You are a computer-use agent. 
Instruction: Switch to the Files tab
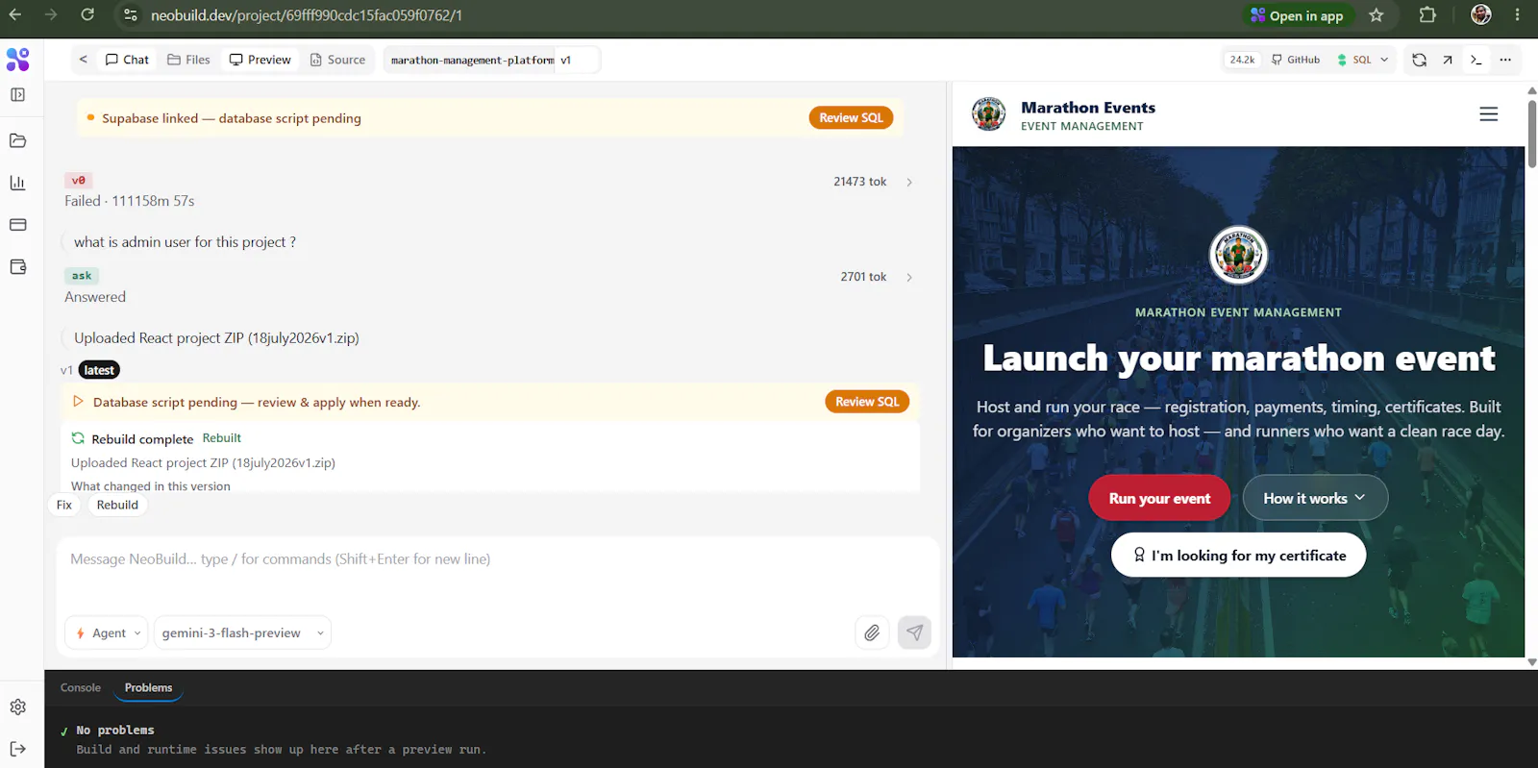pos(188,60)
